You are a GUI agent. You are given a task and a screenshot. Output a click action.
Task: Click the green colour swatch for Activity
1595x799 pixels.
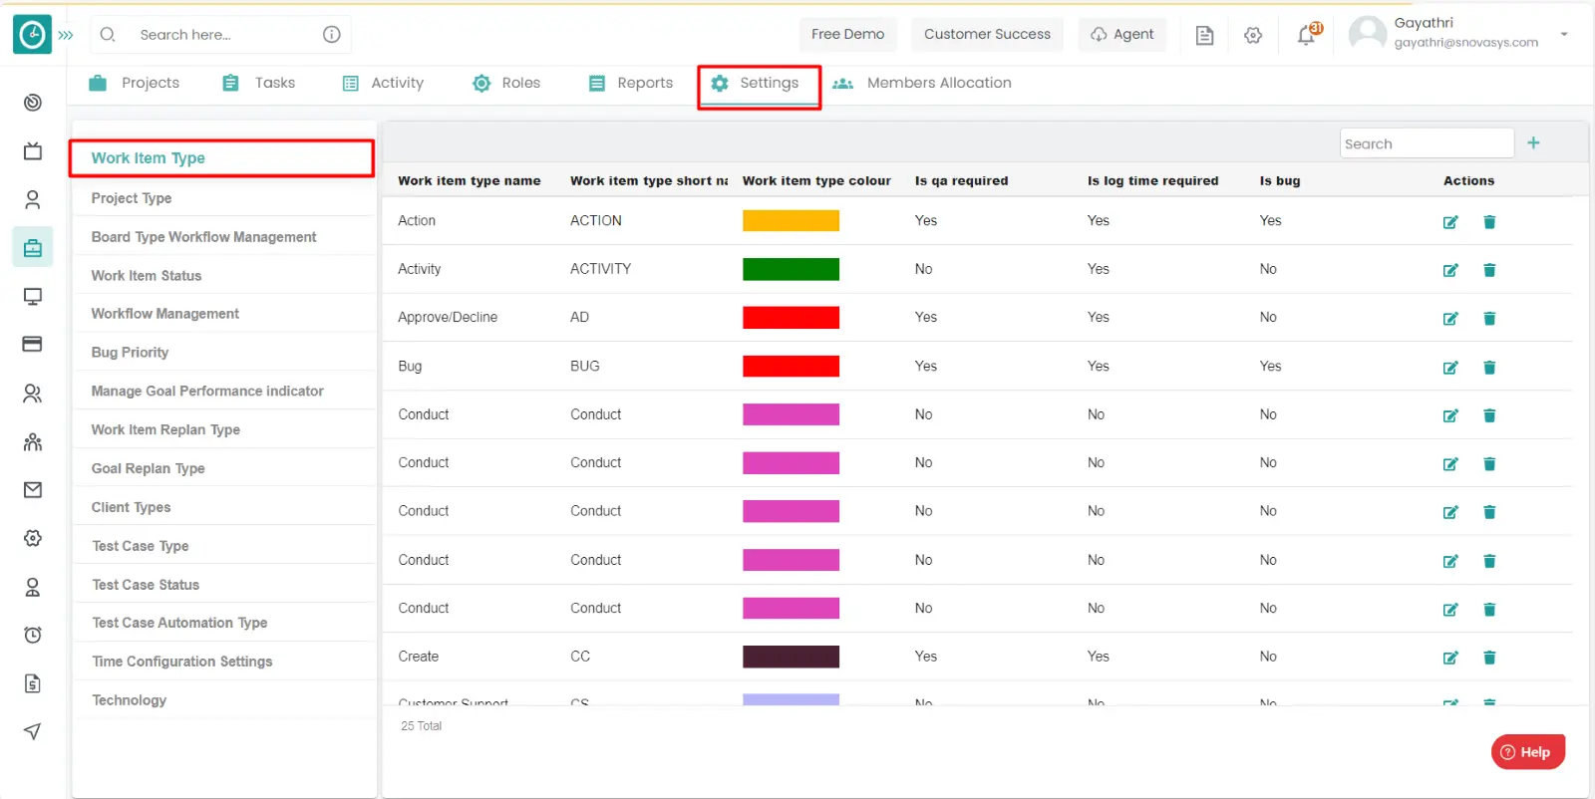(x=791, y=269)
